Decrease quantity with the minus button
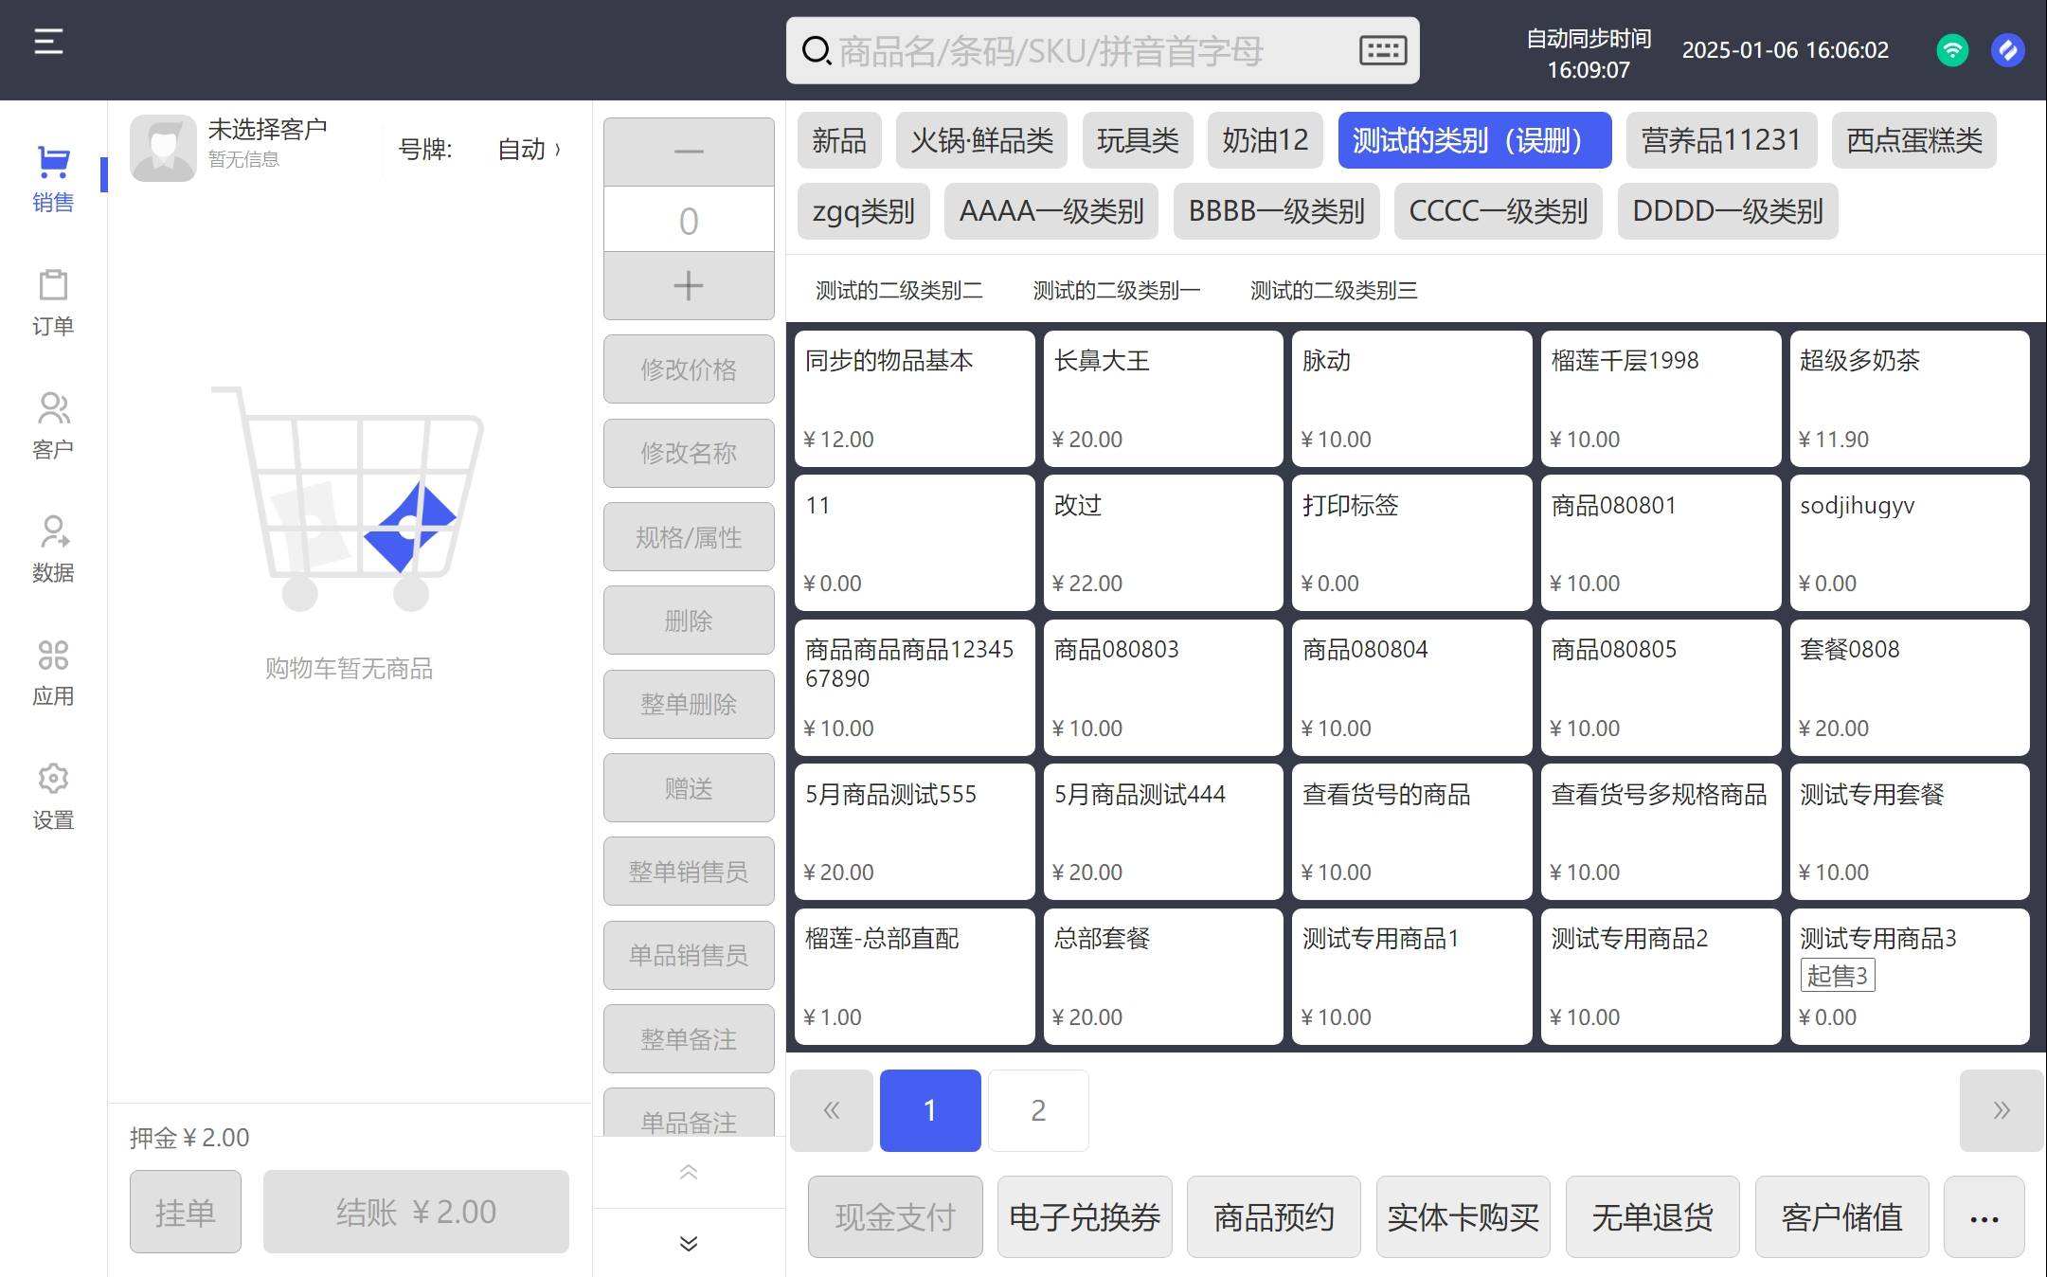Screen dimensions: 2047x1277 (x=689, y=152)
